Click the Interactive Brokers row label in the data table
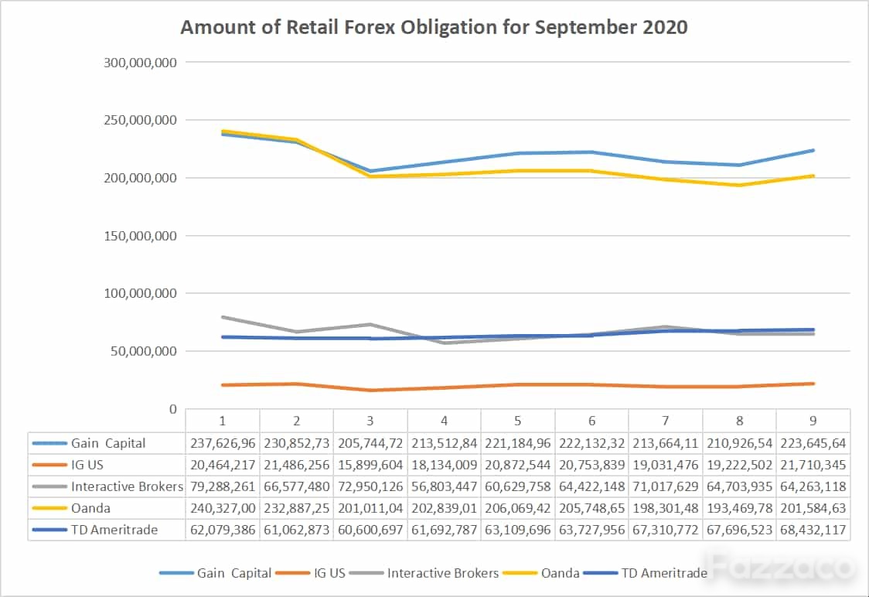The image size is (869, 597). click(x=127, y=486)
